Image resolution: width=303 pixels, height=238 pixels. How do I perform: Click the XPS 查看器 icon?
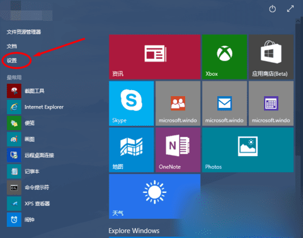pos(14,203)
